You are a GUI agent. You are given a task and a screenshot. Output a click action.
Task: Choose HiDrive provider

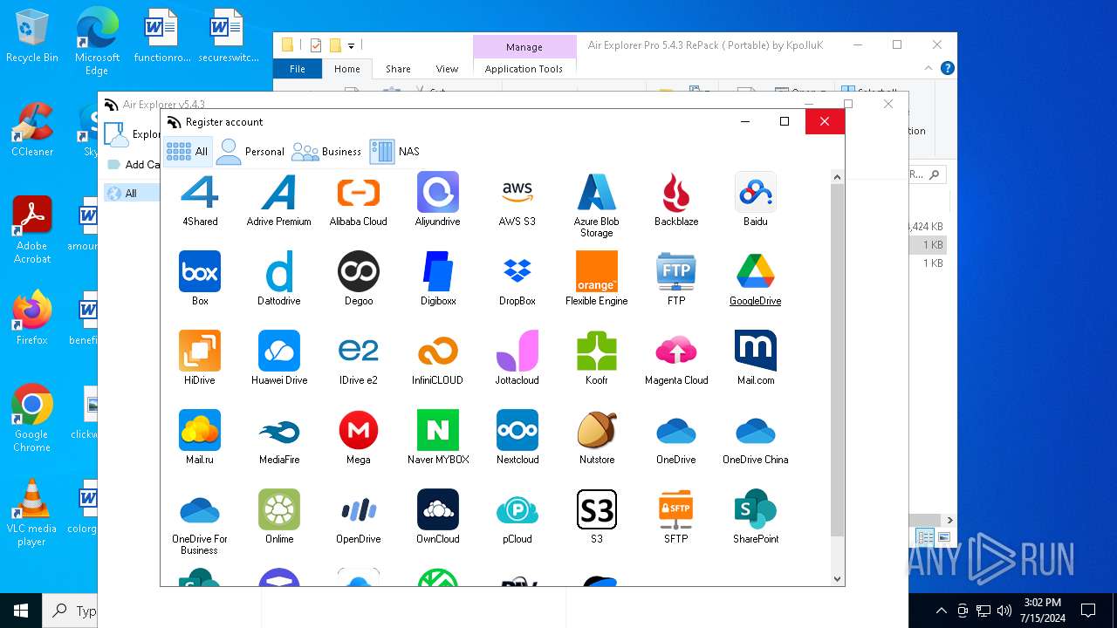coord(200,358)
